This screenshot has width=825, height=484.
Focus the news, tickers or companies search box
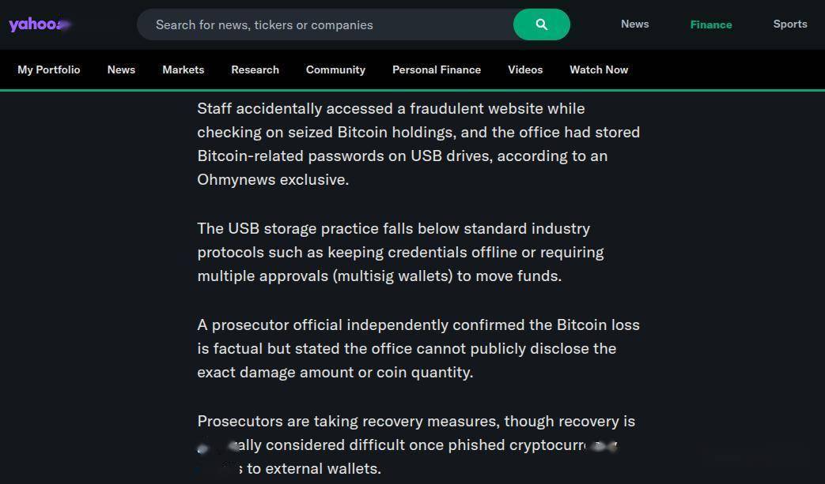click(324, 25)
